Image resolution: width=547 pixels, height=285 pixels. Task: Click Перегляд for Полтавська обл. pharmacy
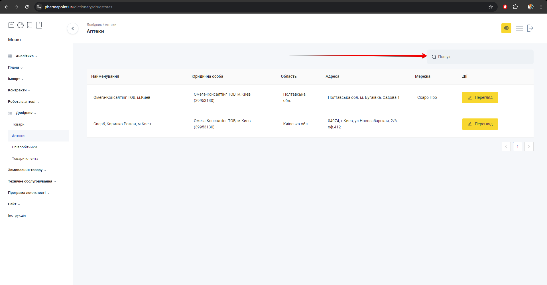point(480,98)
